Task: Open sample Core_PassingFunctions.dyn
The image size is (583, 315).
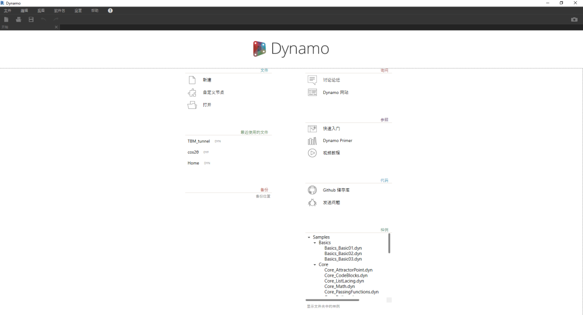Action: click(351, 292)
